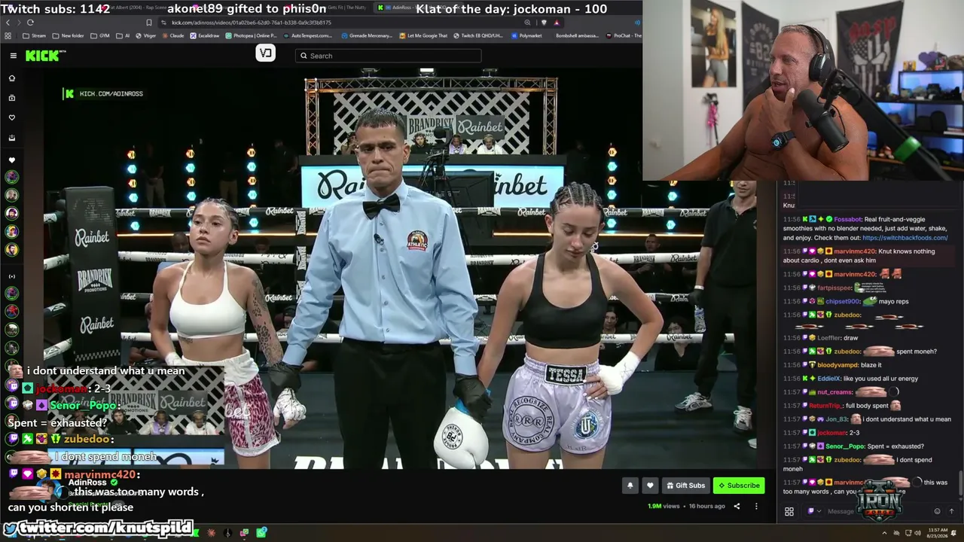
Task: Open the AutoTempest.com bookmark
Action: (307, 35)
